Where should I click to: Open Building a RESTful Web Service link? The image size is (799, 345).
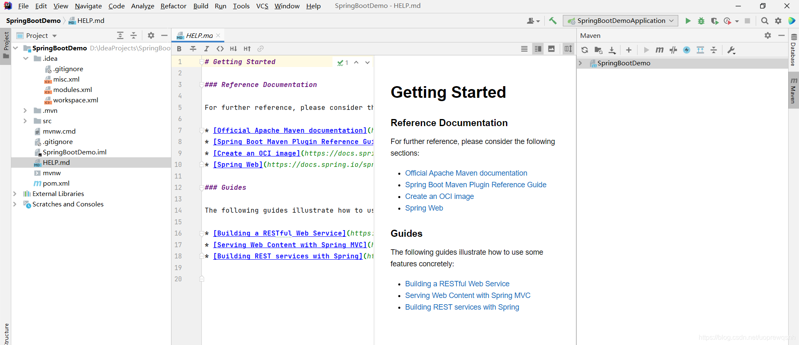pyautogui.click(x=457, y=284)
